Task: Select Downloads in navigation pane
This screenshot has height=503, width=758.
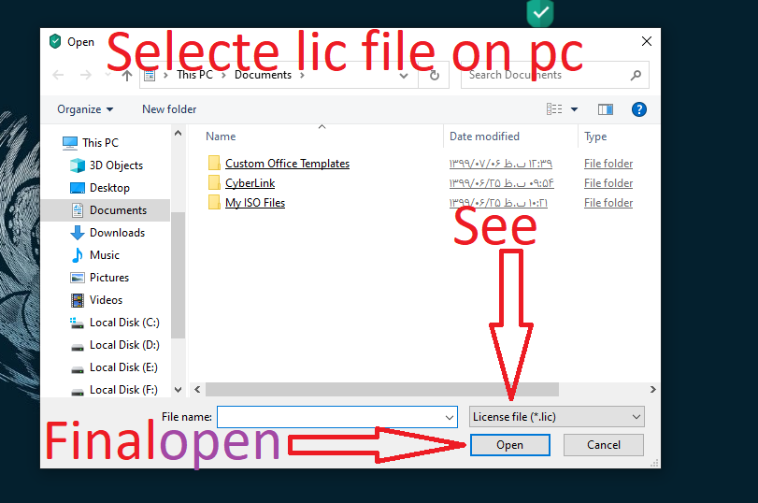Action: click(x=117, y=233)
